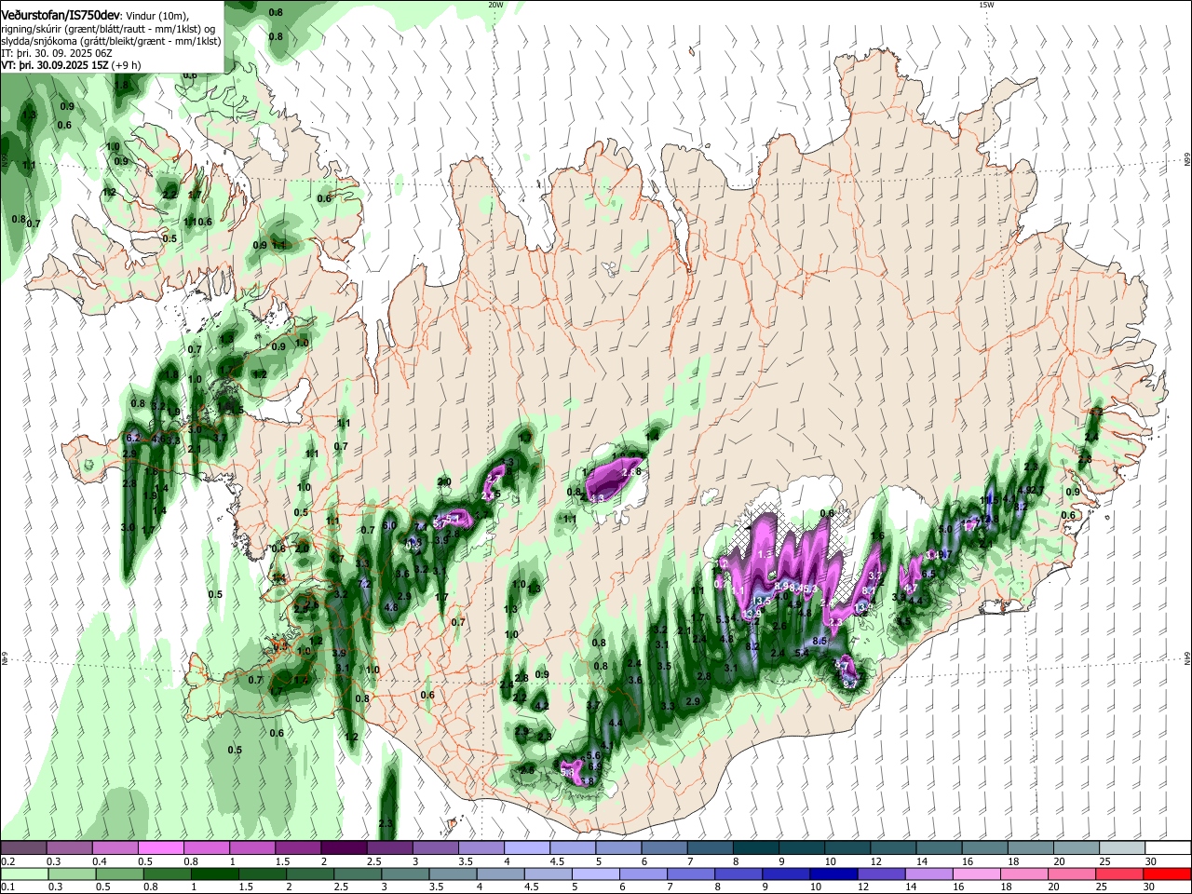The width and height of the screenshot is (1192, 894).
Task: Pick the pure red swatch after 30
Action: tap(1166, 874)
